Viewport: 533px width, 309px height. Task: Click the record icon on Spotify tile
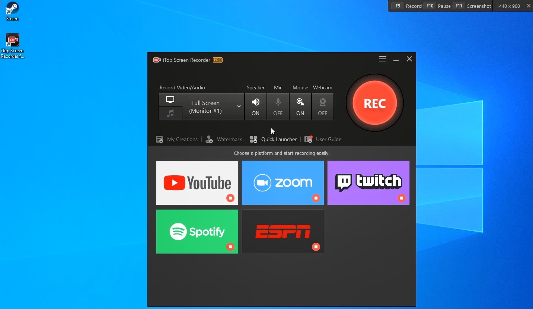coord(230,247)
